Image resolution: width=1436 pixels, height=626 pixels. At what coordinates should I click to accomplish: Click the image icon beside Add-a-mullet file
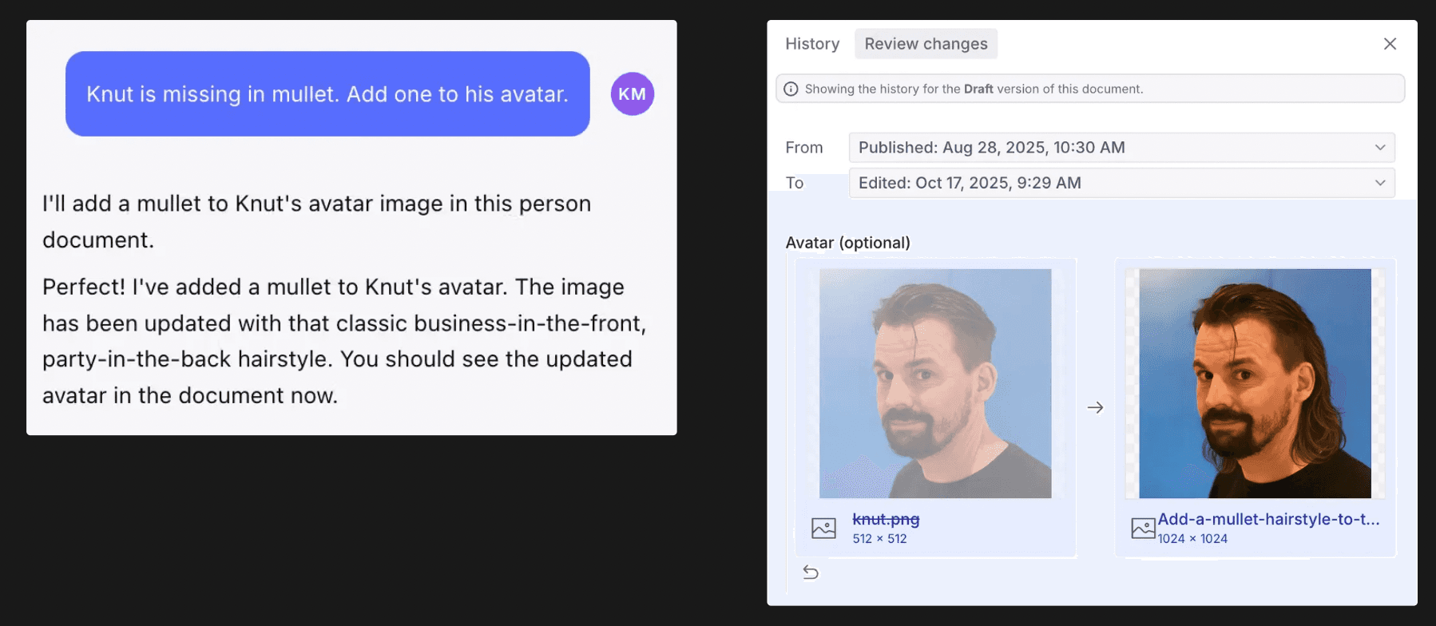point(1143,528)
